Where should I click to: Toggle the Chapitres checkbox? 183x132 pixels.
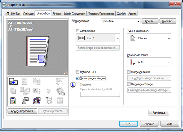point(77,84)
